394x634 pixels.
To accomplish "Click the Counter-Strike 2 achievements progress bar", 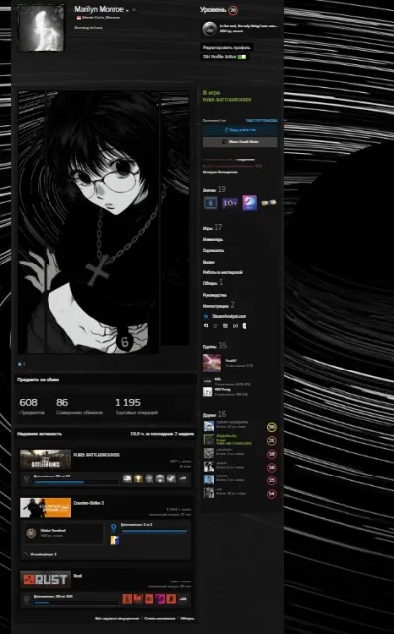I will pyautogui.click(x=154, y=531).
